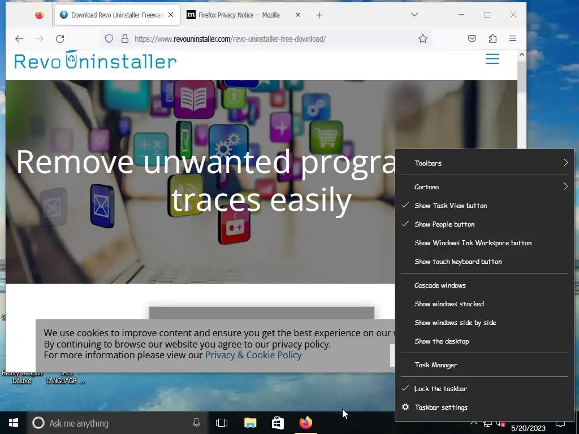Screen dimensions: 579x434
Task: Switch to Firefox Privacy Notice tab
Action: [x=244, y=15]
